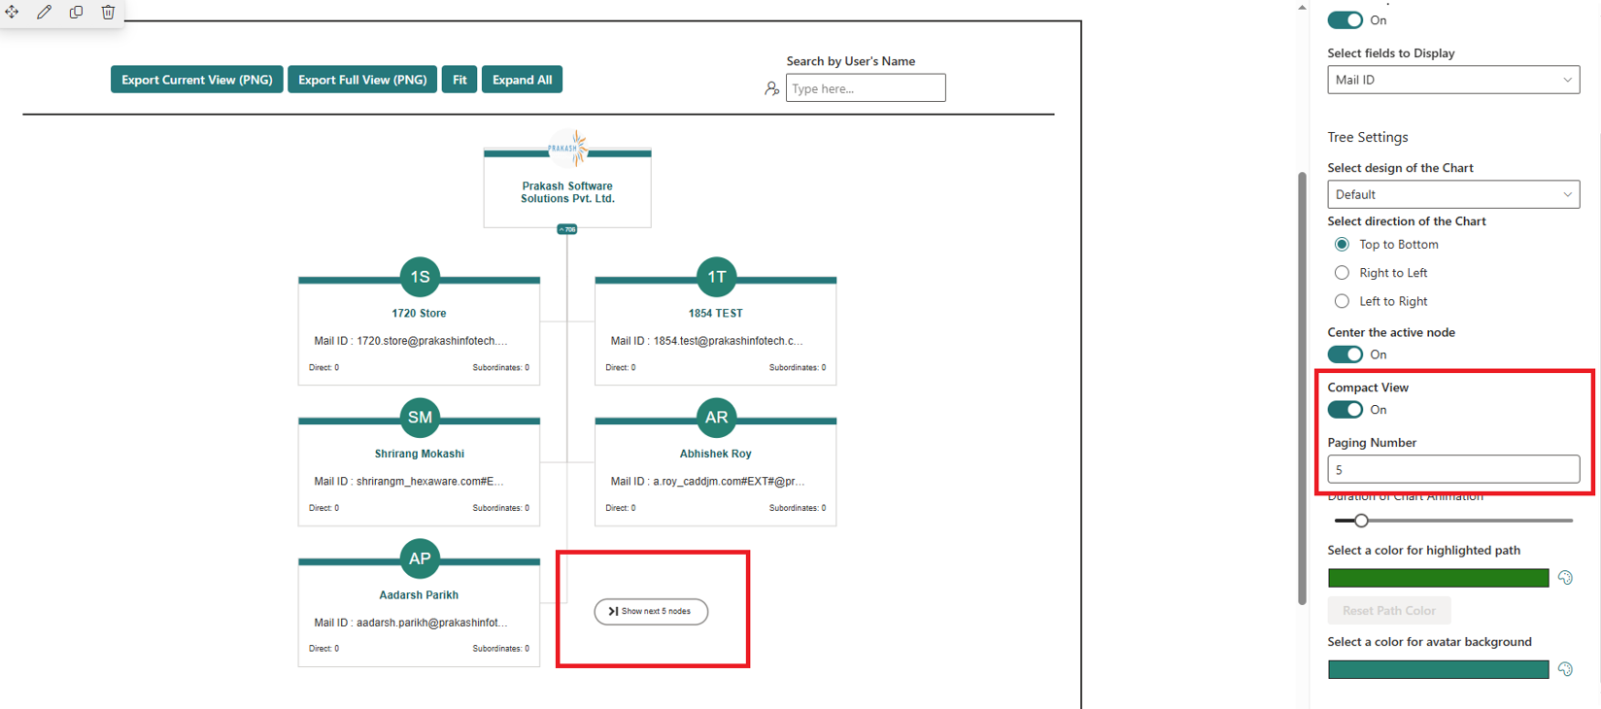
Task: Click the highlighted path green swatch
Action: pos(1439,578)
